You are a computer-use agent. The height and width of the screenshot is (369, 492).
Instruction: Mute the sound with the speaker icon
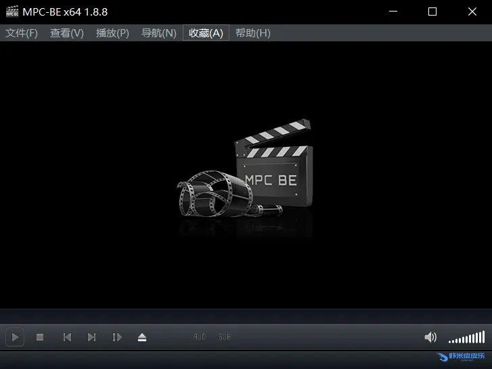tap(430, 337)
